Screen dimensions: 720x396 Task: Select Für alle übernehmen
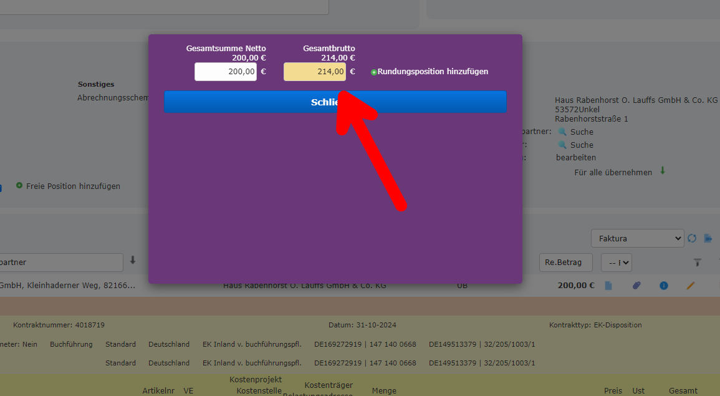[x=613, y=172]
